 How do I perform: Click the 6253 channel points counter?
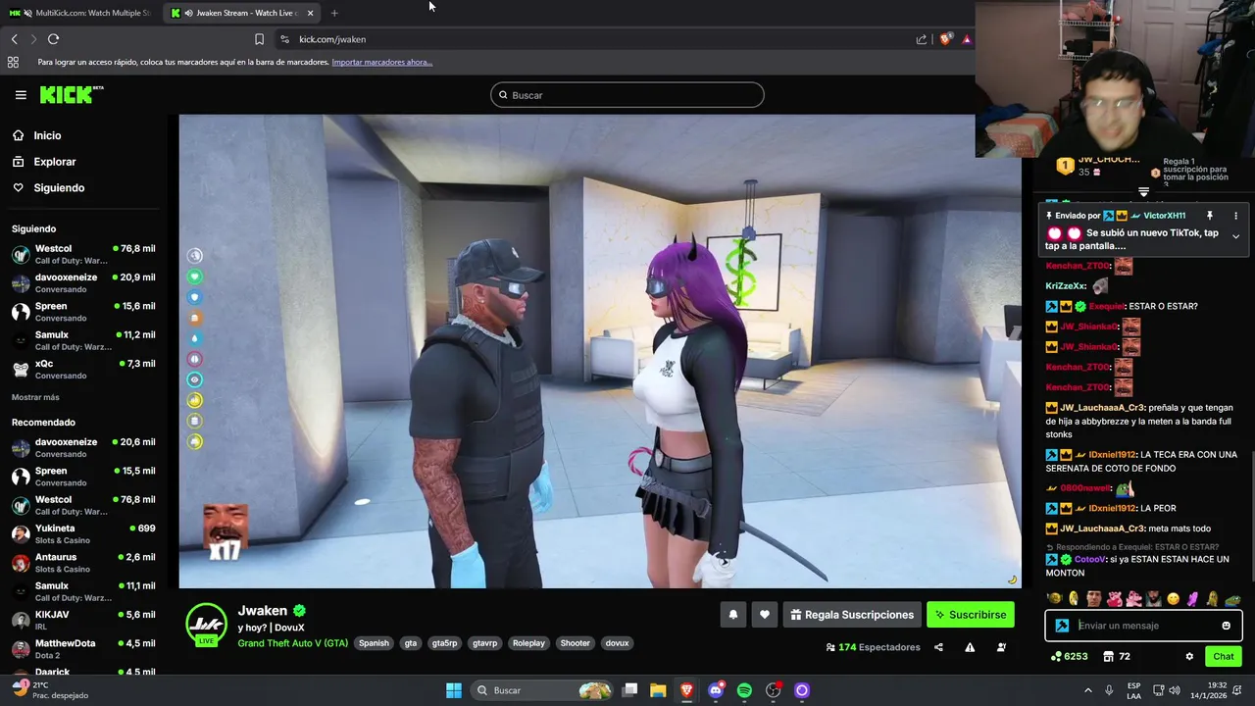click(x=1069, y=656)
